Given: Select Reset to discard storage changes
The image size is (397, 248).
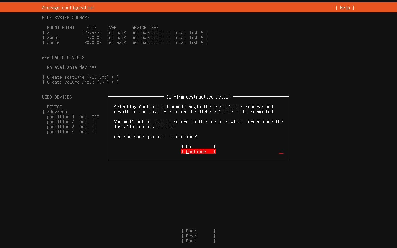Looking at the screenshot, I should pyautogui.click(x=198, y=236).
